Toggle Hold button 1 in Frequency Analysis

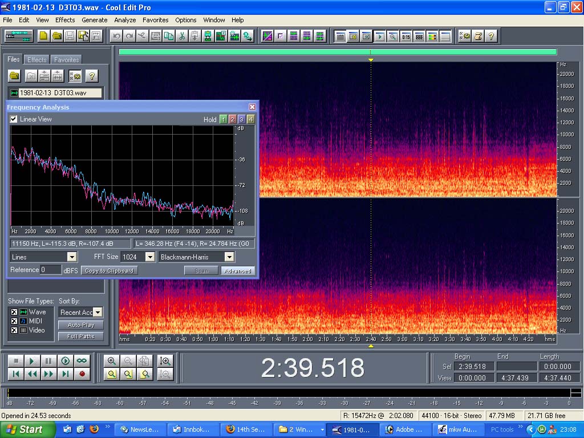[223, 120]
